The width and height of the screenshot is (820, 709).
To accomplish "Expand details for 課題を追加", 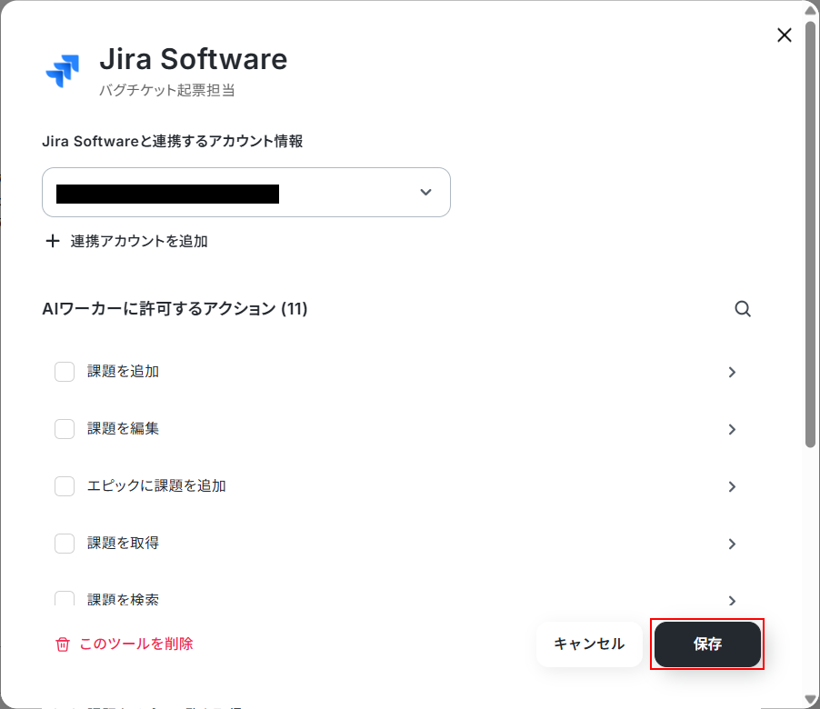I will [732, 373].
